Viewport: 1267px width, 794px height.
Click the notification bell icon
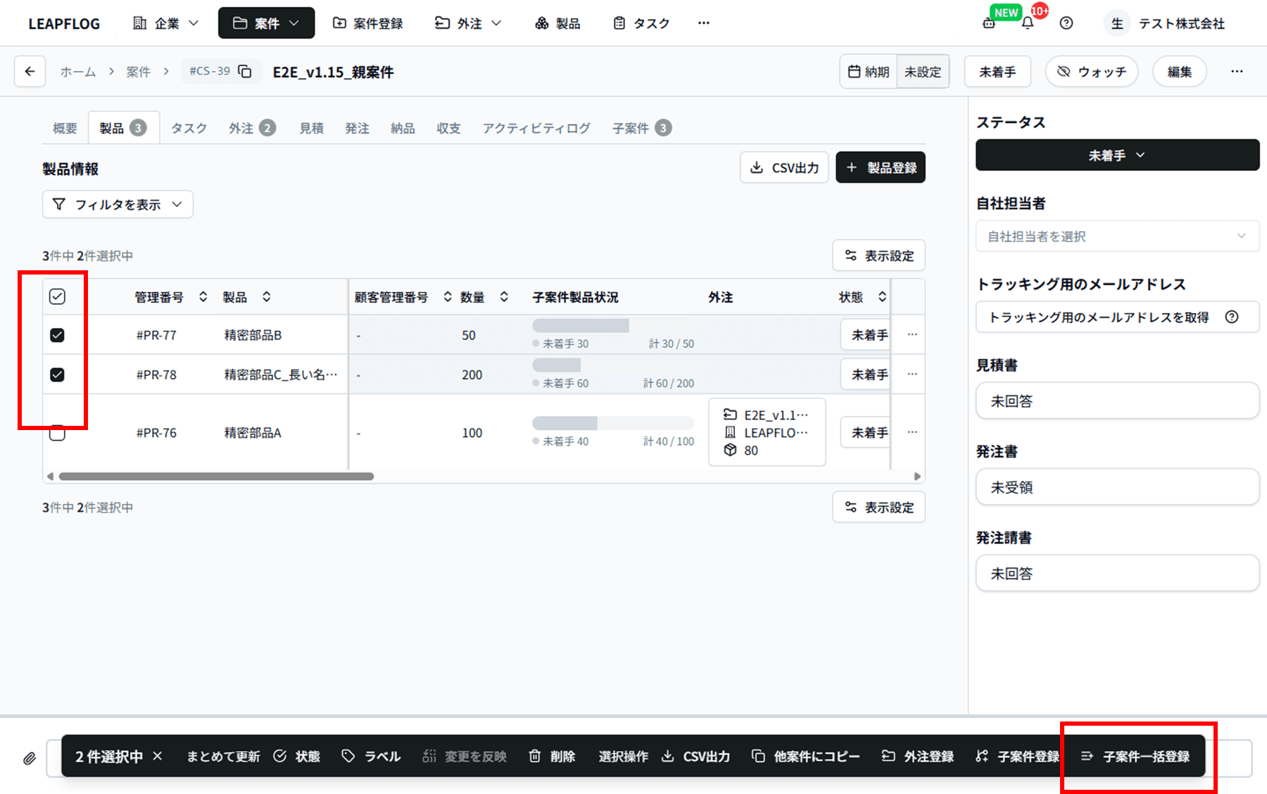(x=1028, y=23)
